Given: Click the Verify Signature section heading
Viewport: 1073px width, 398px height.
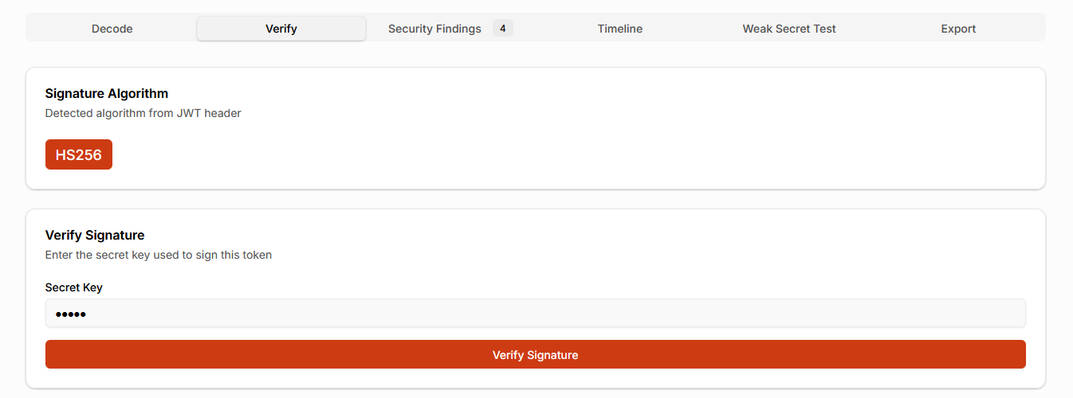Looking at the screenshot, I should (x=95, y=236).
